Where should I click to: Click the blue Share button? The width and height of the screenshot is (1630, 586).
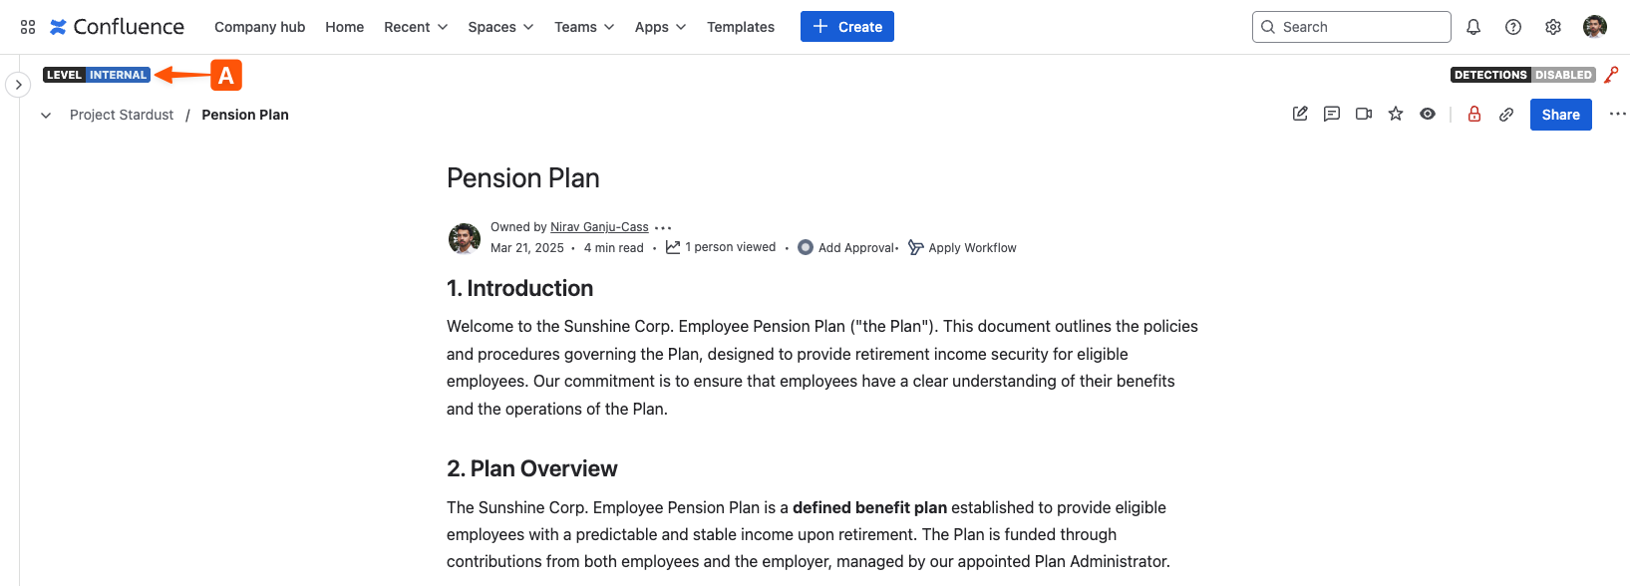(1560, 115)
